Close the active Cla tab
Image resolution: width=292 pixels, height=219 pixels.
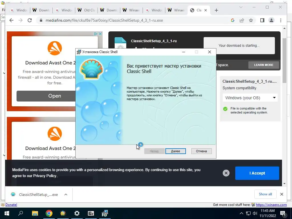click(206, 10)
